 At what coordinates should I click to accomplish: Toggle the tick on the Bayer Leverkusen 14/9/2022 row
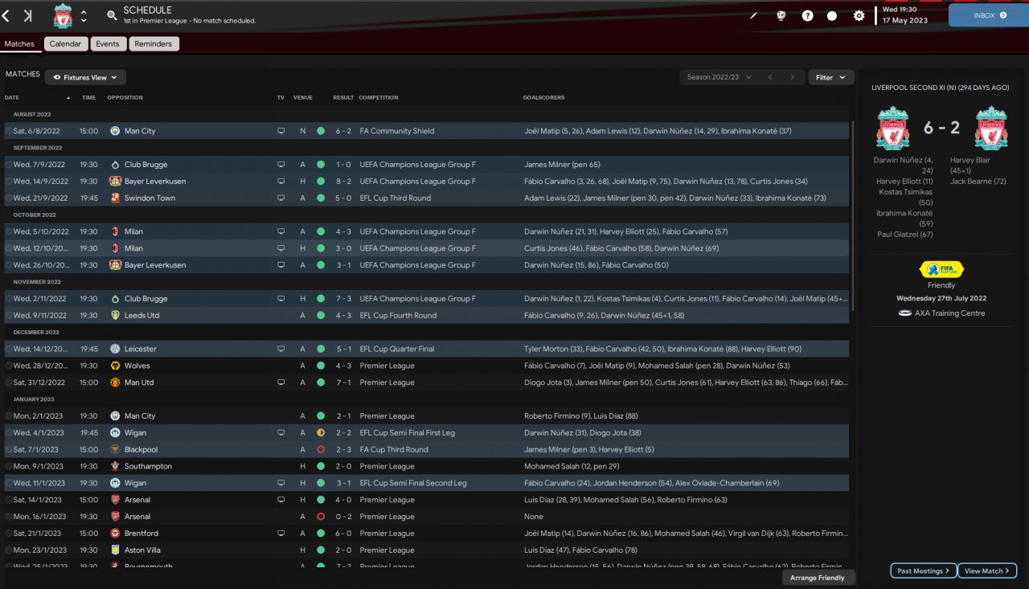9,182
